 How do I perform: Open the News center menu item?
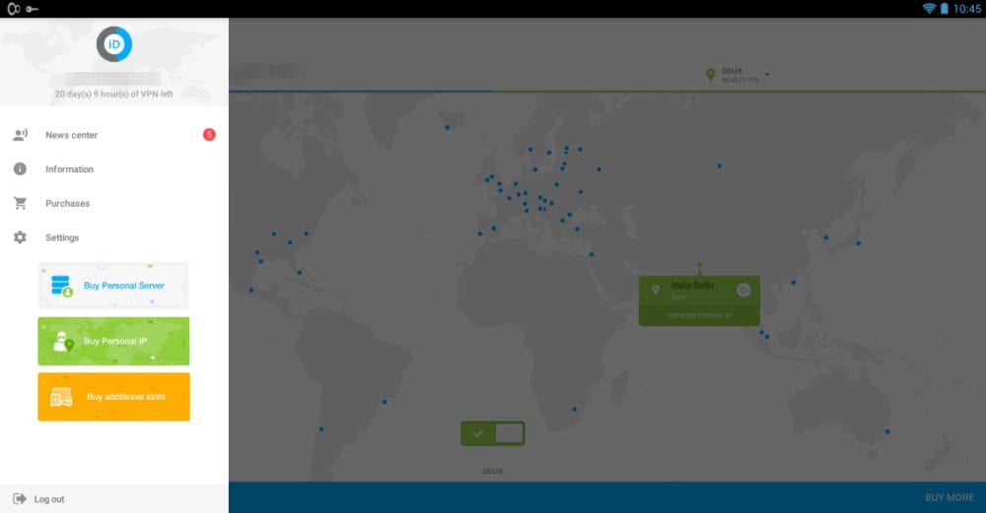(x=113, y=134)
